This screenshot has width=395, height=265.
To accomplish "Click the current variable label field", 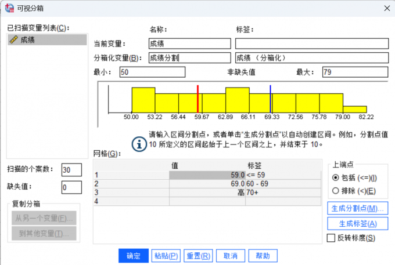I will click(x=312, y=43).
